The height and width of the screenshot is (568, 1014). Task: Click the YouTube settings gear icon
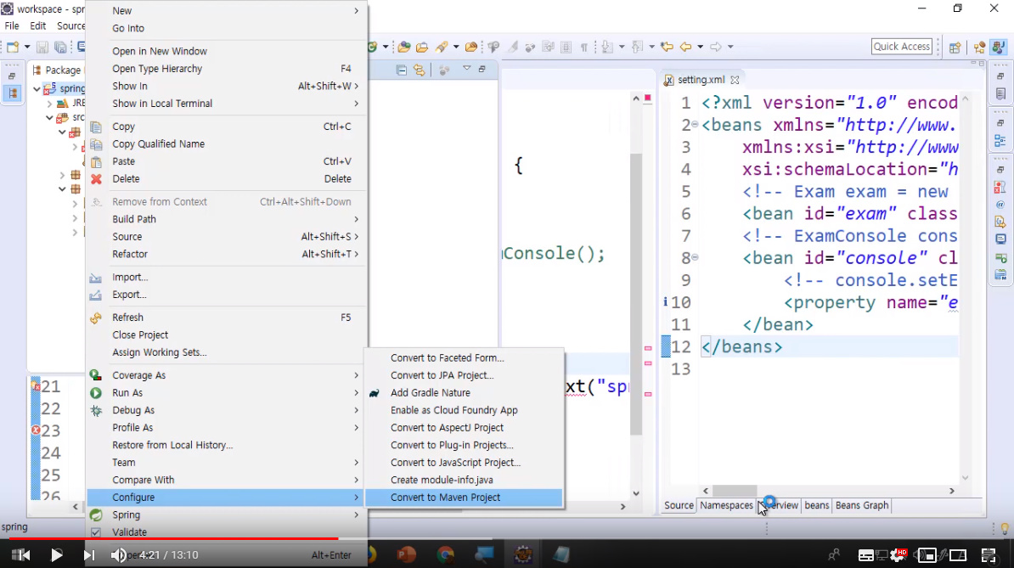tap(898, 555)
